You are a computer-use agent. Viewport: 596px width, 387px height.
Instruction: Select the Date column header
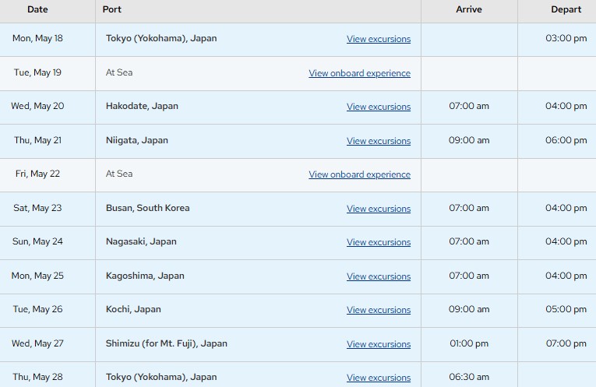coord(37,9)
